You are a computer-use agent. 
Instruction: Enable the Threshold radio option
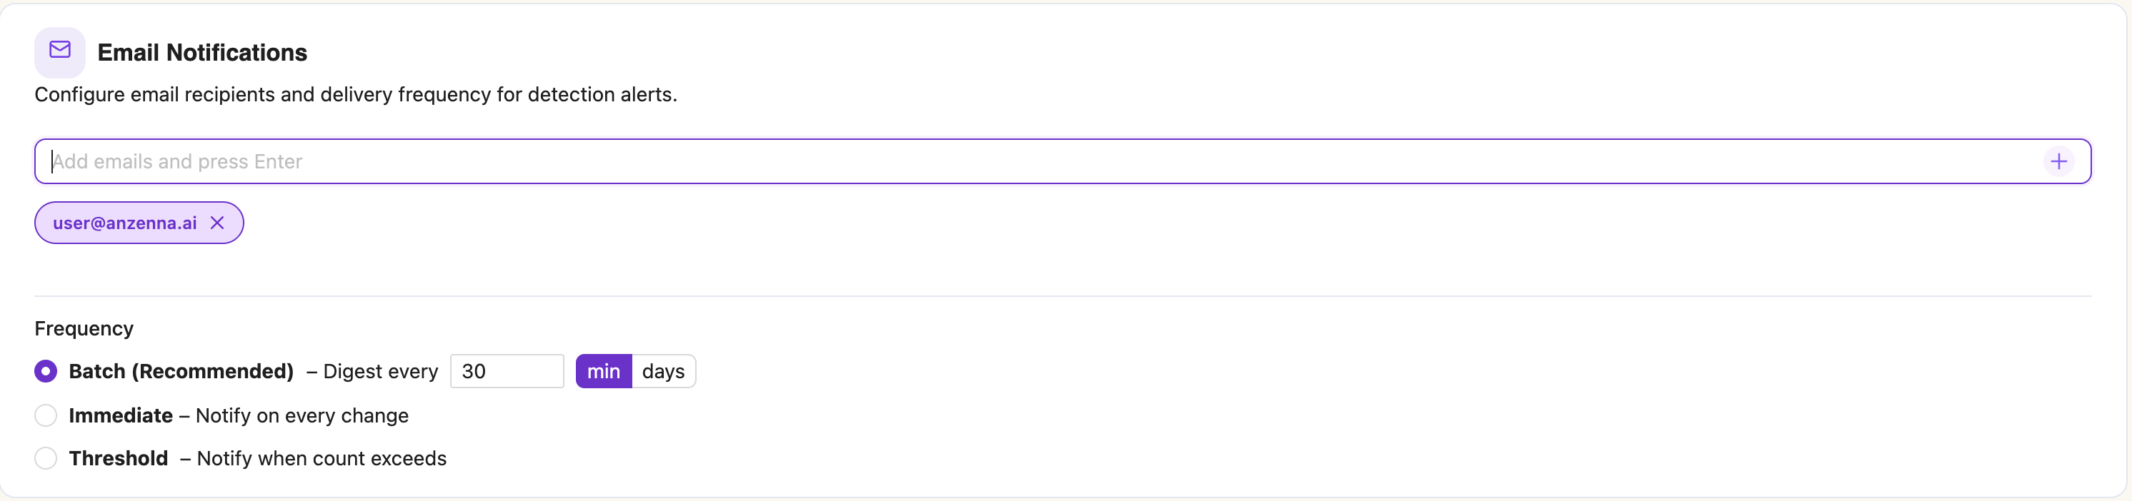pos(46,458)
